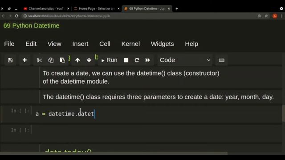Switch to the Home Page browser tab
The width and height of the screenshot is (285, 160).
point(97,8)
